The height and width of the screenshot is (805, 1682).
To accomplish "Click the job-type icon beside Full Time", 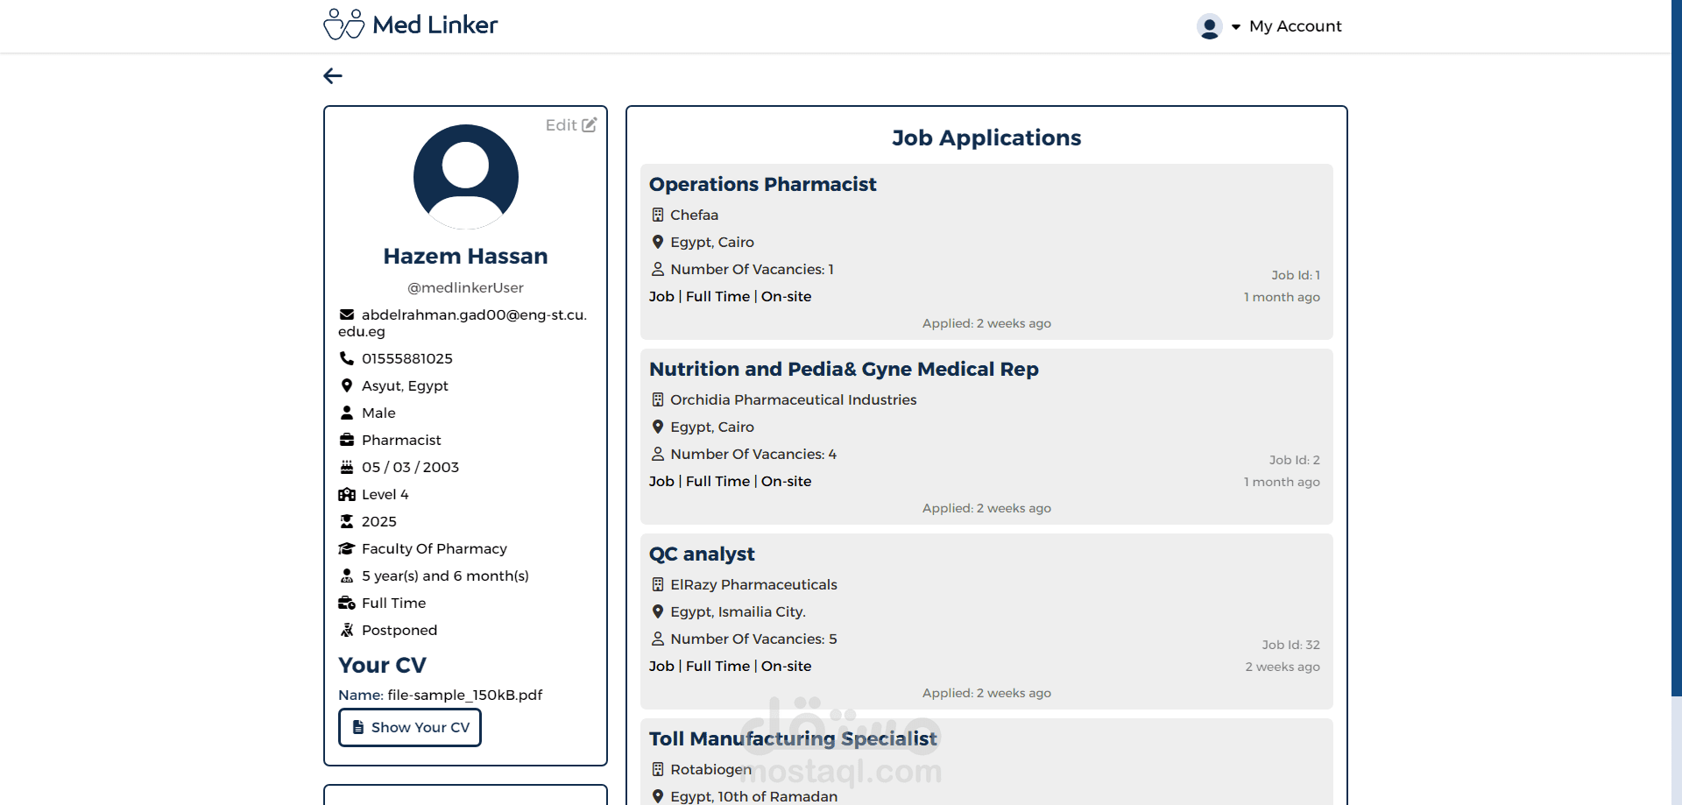I will coord(347,603).
